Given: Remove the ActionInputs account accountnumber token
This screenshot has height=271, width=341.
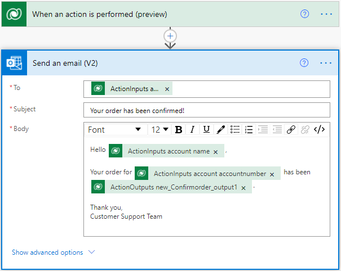Looking at the screenshot, I should (x=272, y=174).
